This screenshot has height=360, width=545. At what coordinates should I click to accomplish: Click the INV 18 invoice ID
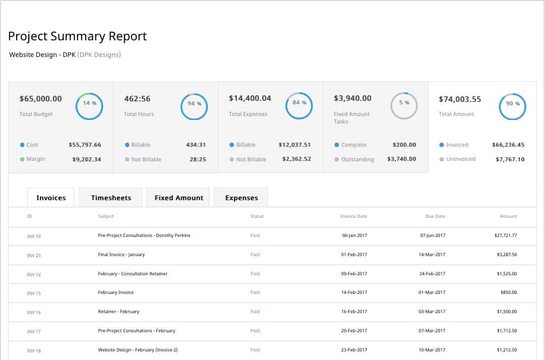click(34, 350)
